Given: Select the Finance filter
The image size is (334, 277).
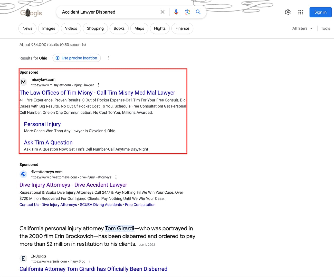Looking at the screenshot, I should click(182, 28).
